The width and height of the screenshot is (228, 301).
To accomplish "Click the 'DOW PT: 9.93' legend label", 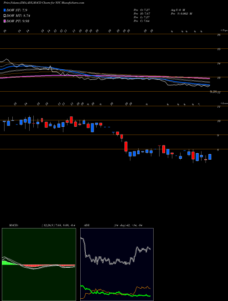I will pos(18,21).
